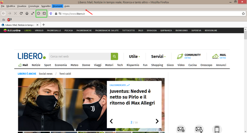Image resolution: width=247 pixels, height=133 pixels.
Task: Open Meteo section link
Action: (74, 65)
